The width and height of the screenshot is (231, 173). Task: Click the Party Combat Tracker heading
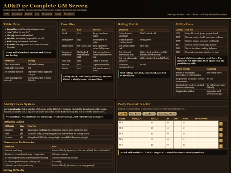[134, 104]
